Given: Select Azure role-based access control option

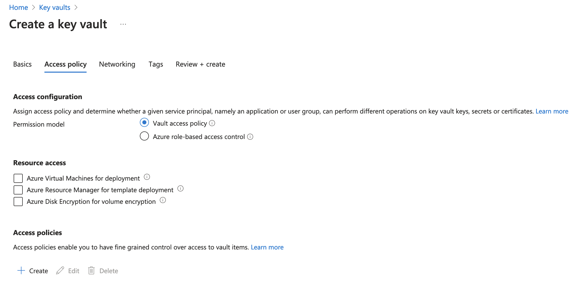Looking at the screenshot, I should 144,136.
